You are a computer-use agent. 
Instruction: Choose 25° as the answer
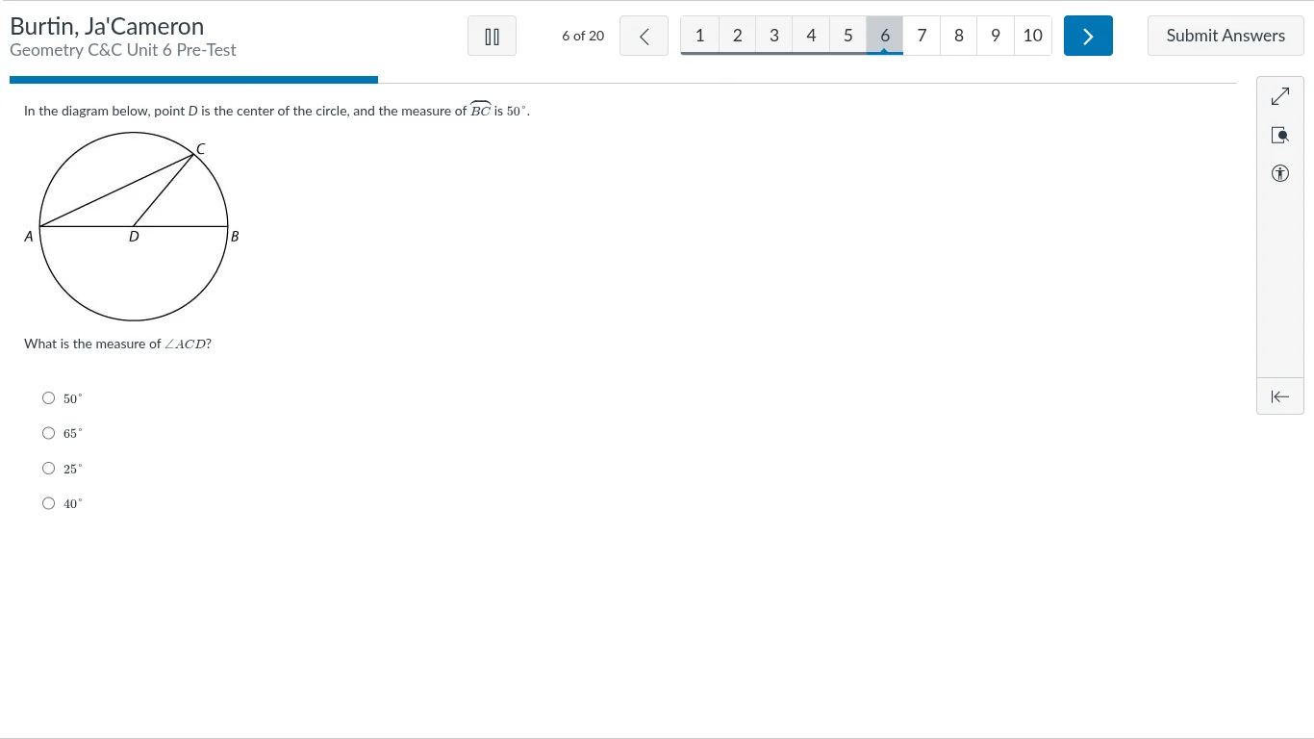pos(49,469)
